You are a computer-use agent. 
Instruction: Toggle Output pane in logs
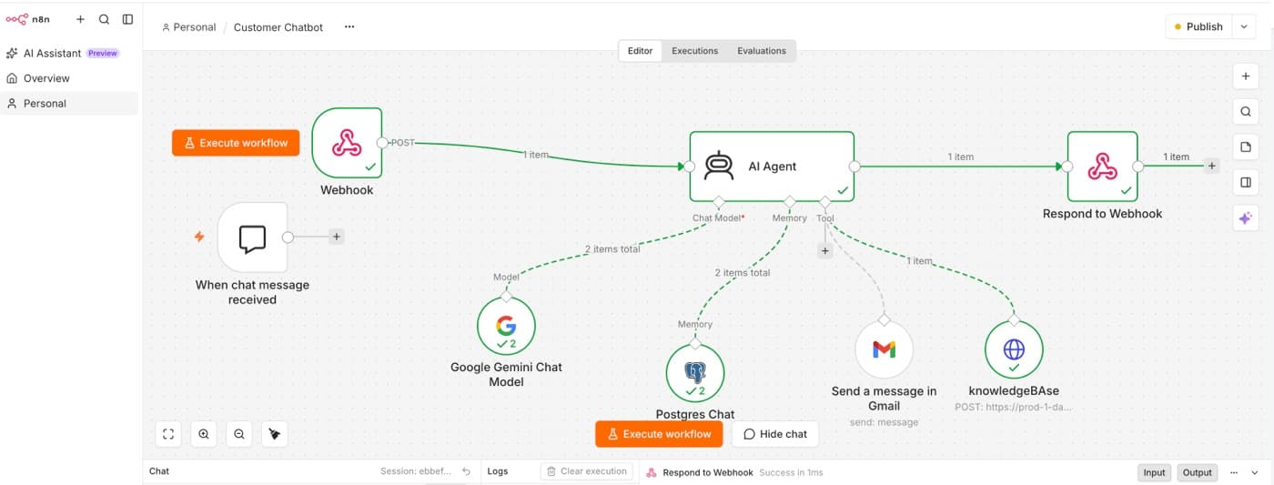tap(1198, 472)
